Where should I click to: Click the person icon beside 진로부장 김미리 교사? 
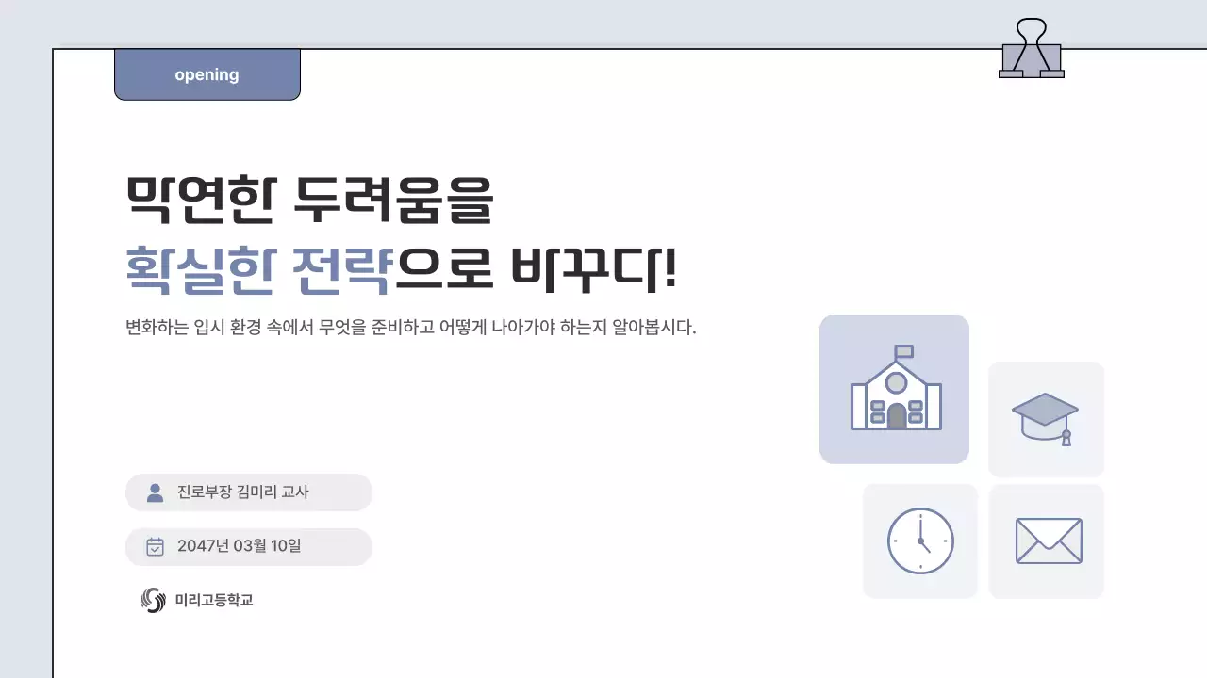pyautogui.click(x=153, y=492)
